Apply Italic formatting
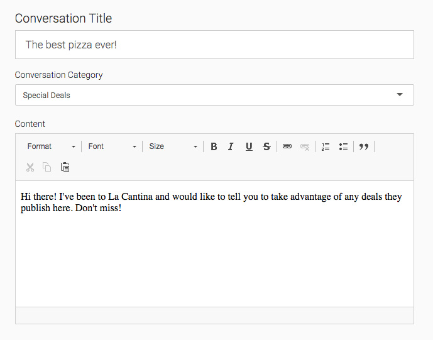Image resolution: width=433 pixels, height=340 pixels. (231, 146)
